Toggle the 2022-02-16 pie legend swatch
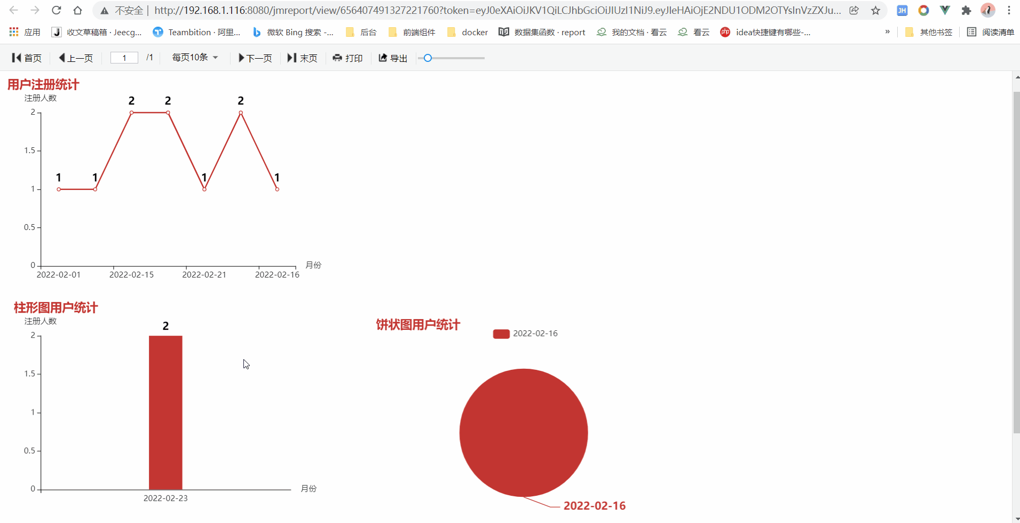 501,334
